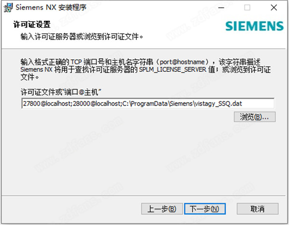Click the 许可证文件或"端口@主机" field label
This screenshot has height=225, width=289.
pos(61,92)
